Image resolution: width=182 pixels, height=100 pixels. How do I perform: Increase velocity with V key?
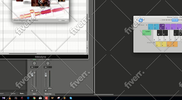click(175, 44)
